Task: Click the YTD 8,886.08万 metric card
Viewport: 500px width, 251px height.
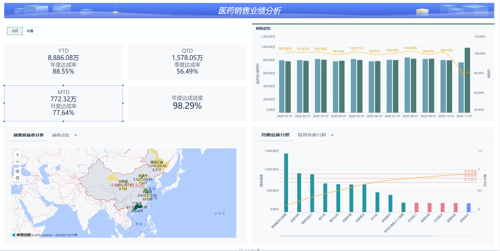Action: coord(63,62)
